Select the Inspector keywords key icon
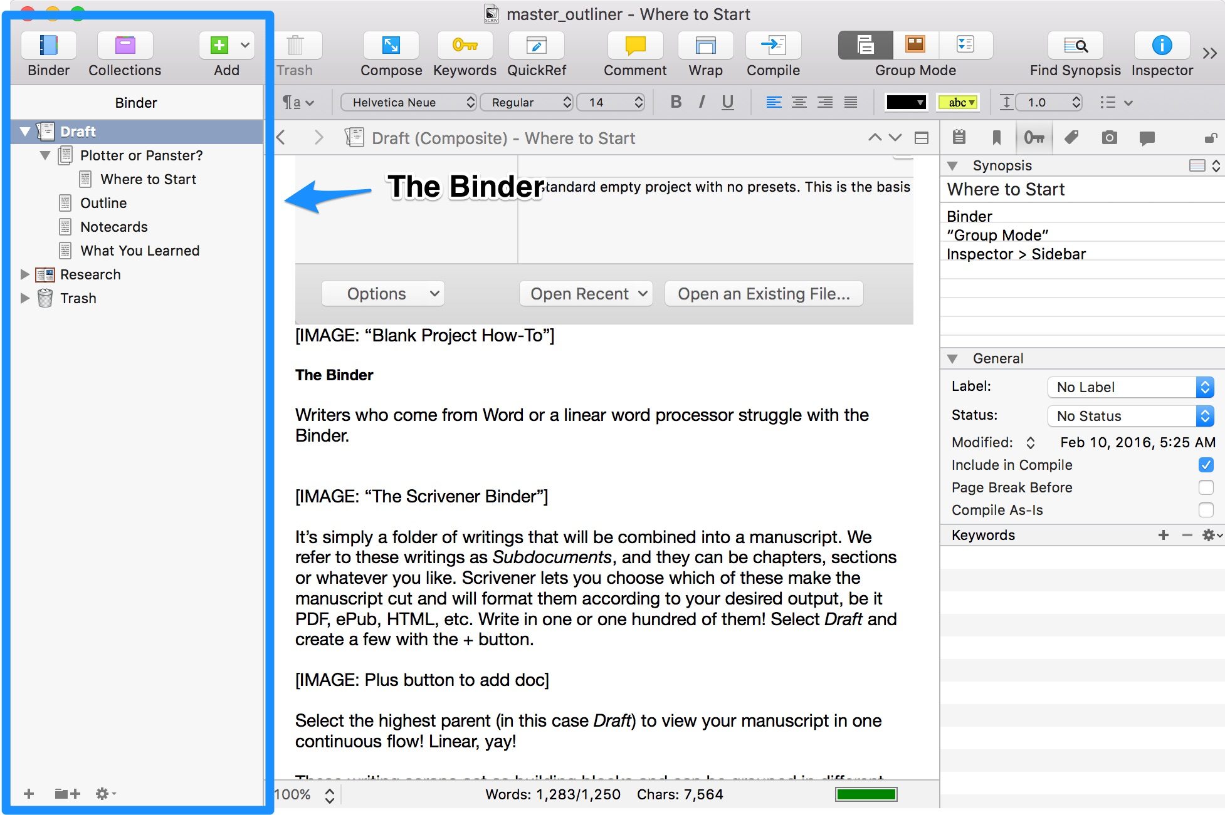 coord(1034,137)
